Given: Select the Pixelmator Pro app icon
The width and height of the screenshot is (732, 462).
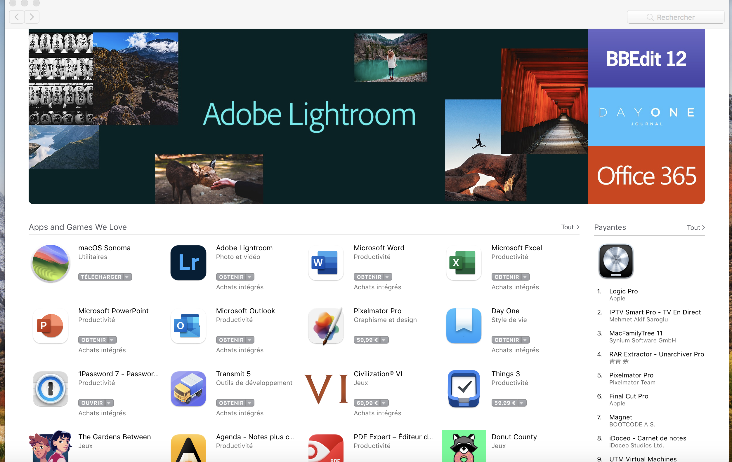Looking at the screenshot, I should (x=326, y=326).
